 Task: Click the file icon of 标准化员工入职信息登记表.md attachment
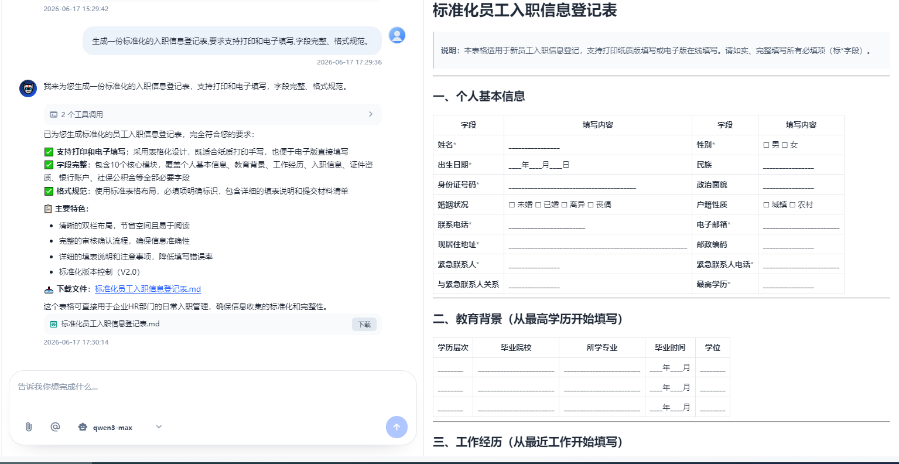(x=53, y=324)
